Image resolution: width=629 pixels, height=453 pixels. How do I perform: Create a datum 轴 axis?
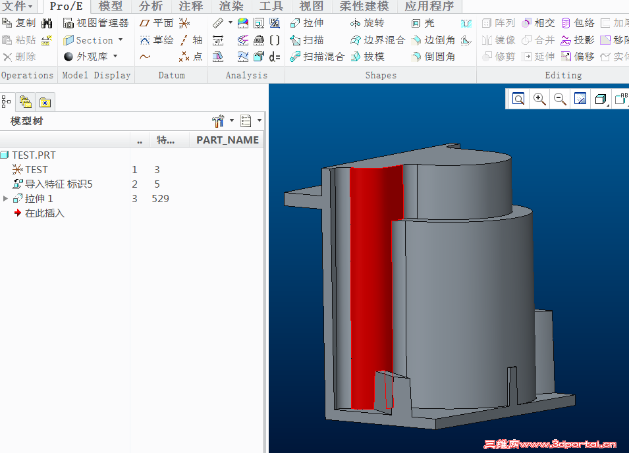[192, 40]
